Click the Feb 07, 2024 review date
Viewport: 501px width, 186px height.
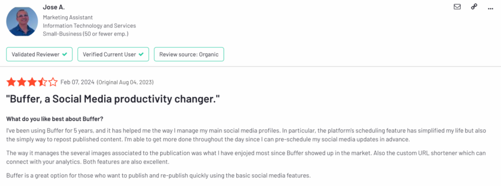click(x=77, y=83)
